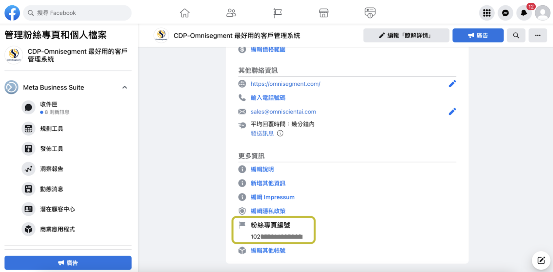Open the notifications bell showing 12 alerts

click(x=524, y=13)
